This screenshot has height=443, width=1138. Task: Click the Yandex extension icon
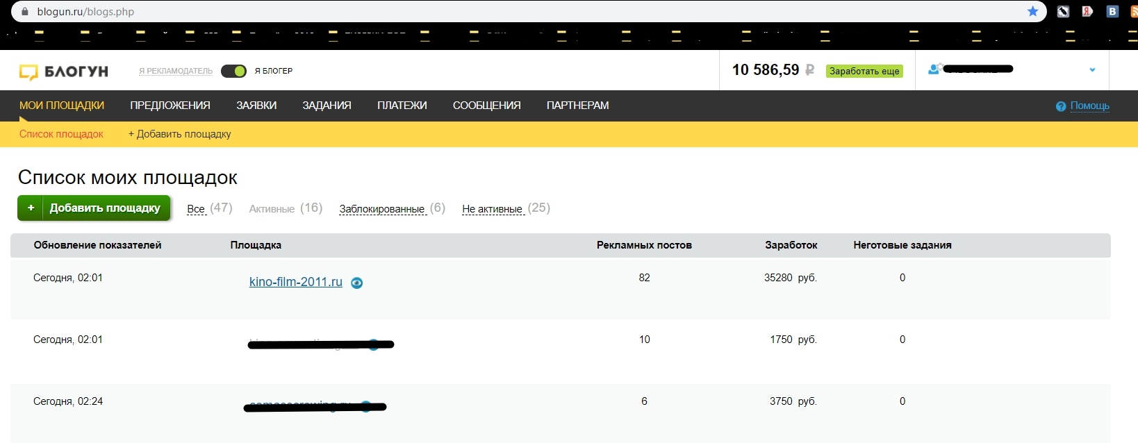[x=1087, y=11]
